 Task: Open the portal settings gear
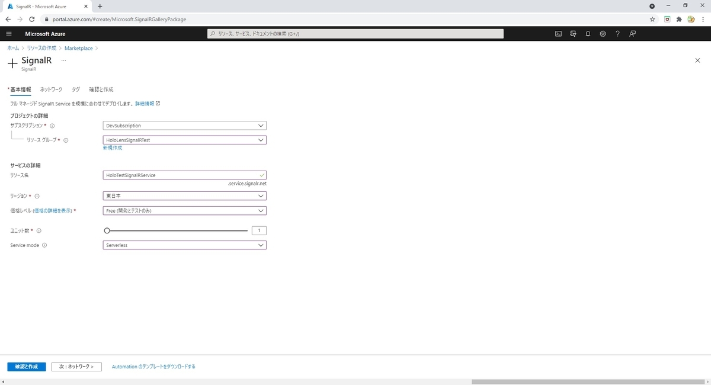pyautogui.click(x=603, y=34)
